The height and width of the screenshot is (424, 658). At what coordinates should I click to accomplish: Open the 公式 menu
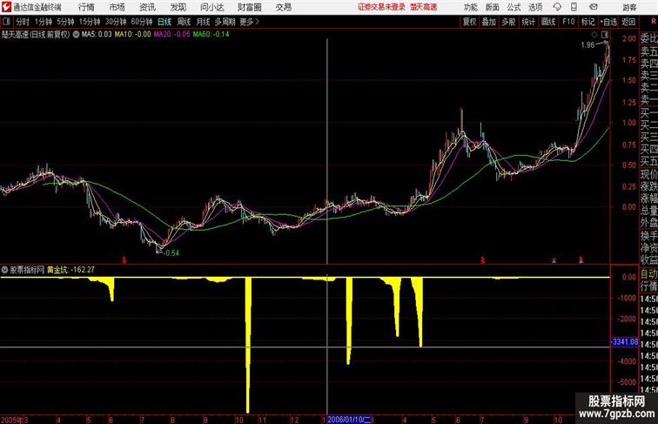[x=514, y=7]
